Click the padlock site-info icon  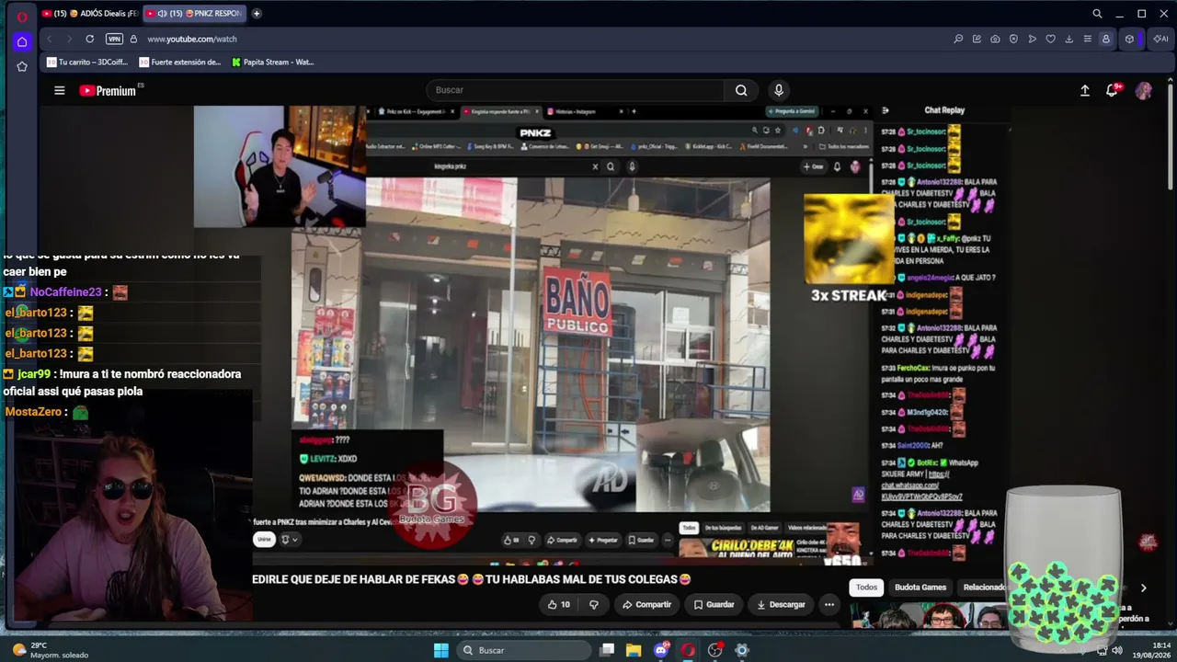coord(133,39)
